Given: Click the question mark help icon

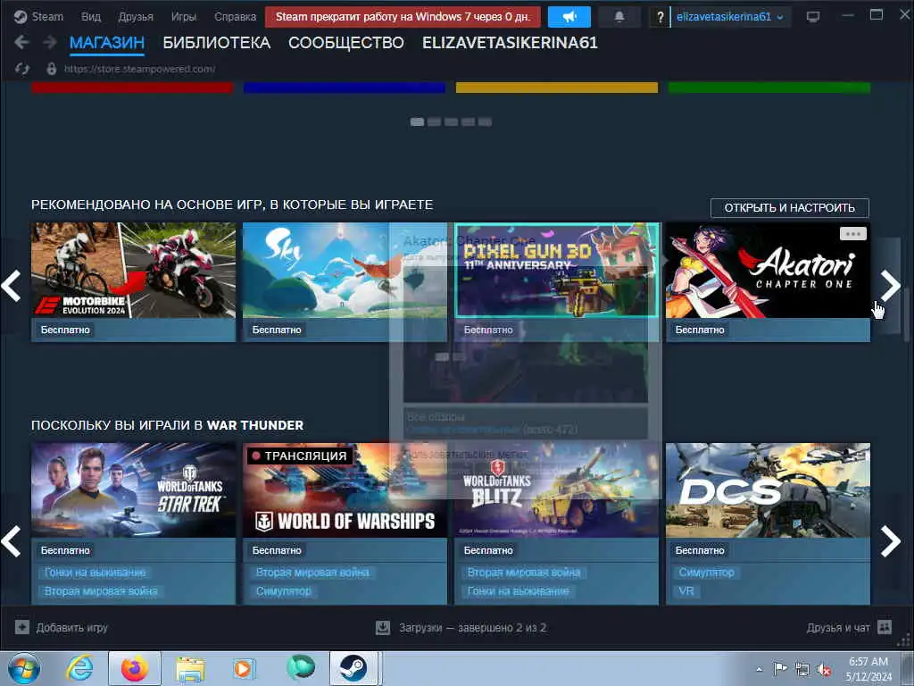Looking at the screenshot, I should [x=660, y=17].
